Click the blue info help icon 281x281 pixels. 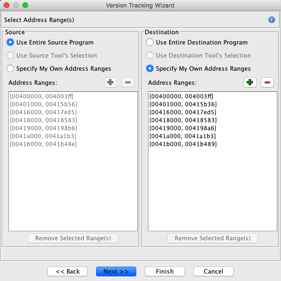[x=271, y=20]
